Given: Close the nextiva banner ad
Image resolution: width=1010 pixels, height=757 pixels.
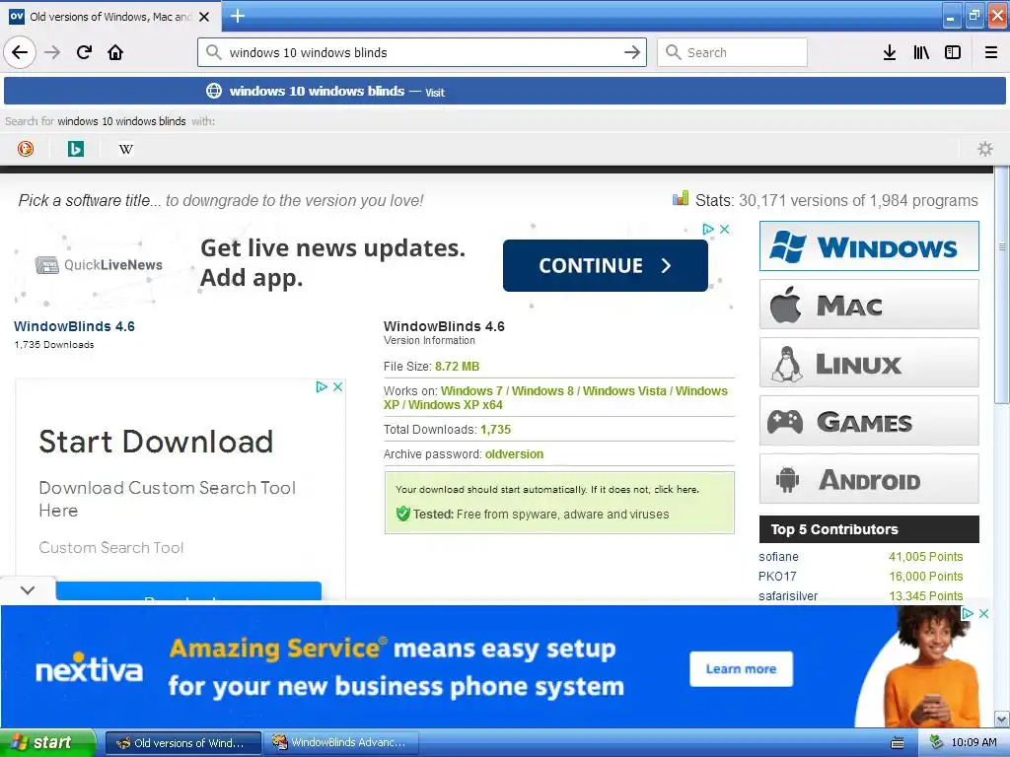Looking at the screenshot, I should click(x=983, y=614).
